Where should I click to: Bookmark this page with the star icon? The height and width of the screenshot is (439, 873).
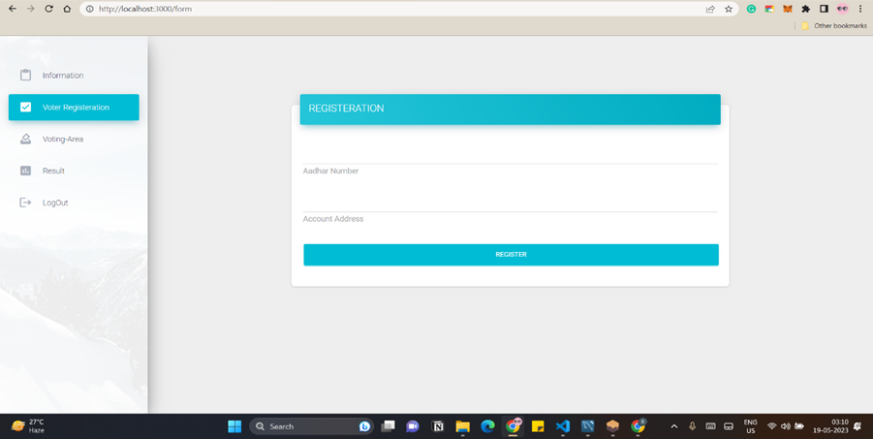(729, 9)
